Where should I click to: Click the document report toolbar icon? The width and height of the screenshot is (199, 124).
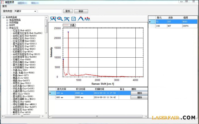73,19
